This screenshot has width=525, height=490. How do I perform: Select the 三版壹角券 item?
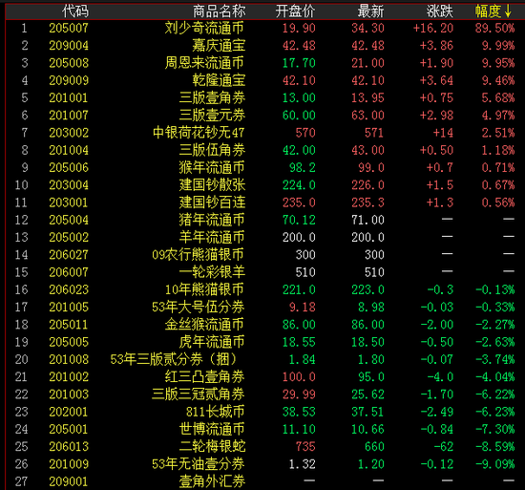tap(212, 97)
